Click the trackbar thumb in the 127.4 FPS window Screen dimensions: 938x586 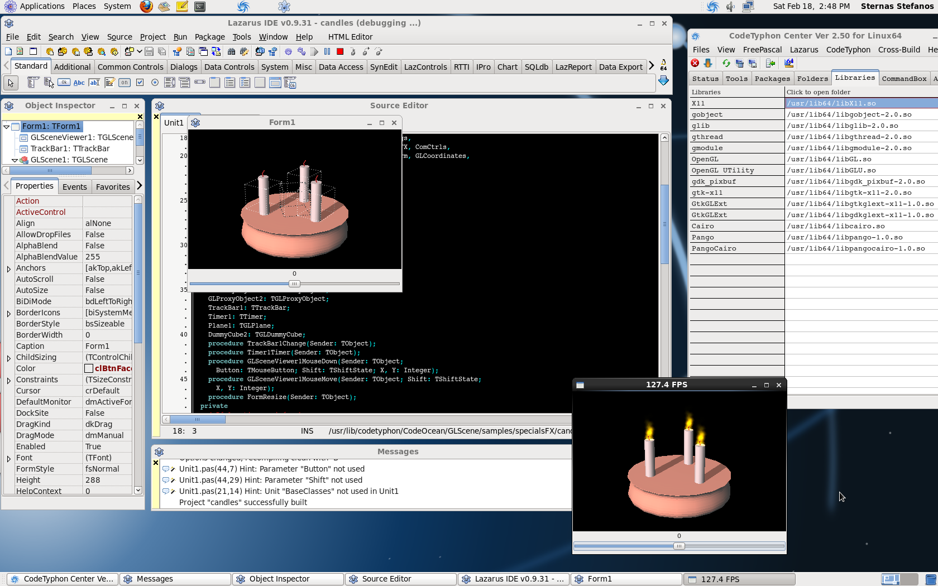point(679,546)
